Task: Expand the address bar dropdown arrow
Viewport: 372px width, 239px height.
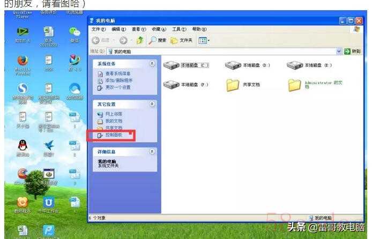Action: (x=339, y=51)
